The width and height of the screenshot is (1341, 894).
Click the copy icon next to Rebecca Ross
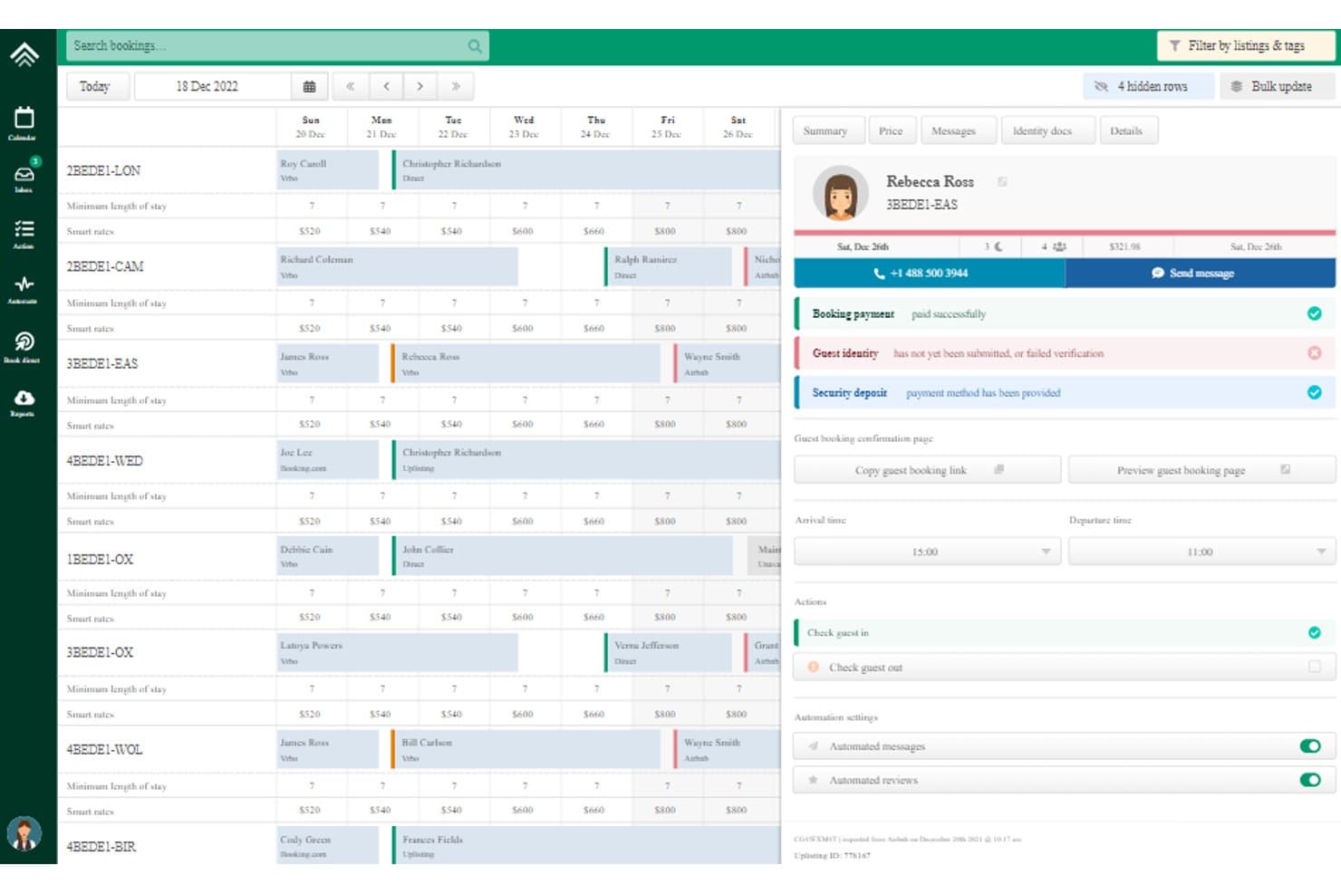tap(1002, 182)
